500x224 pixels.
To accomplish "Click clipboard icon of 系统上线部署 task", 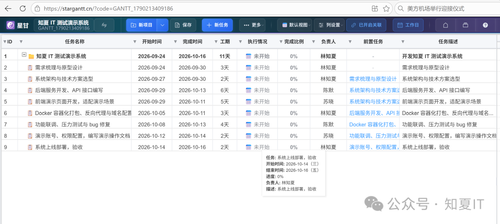I will (30, 147).
